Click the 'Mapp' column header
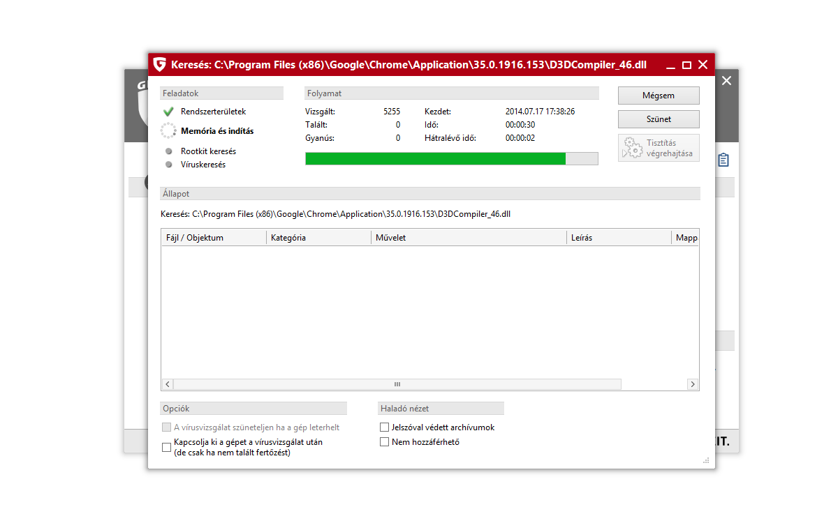The image size is (838, 523). [685, 238]
